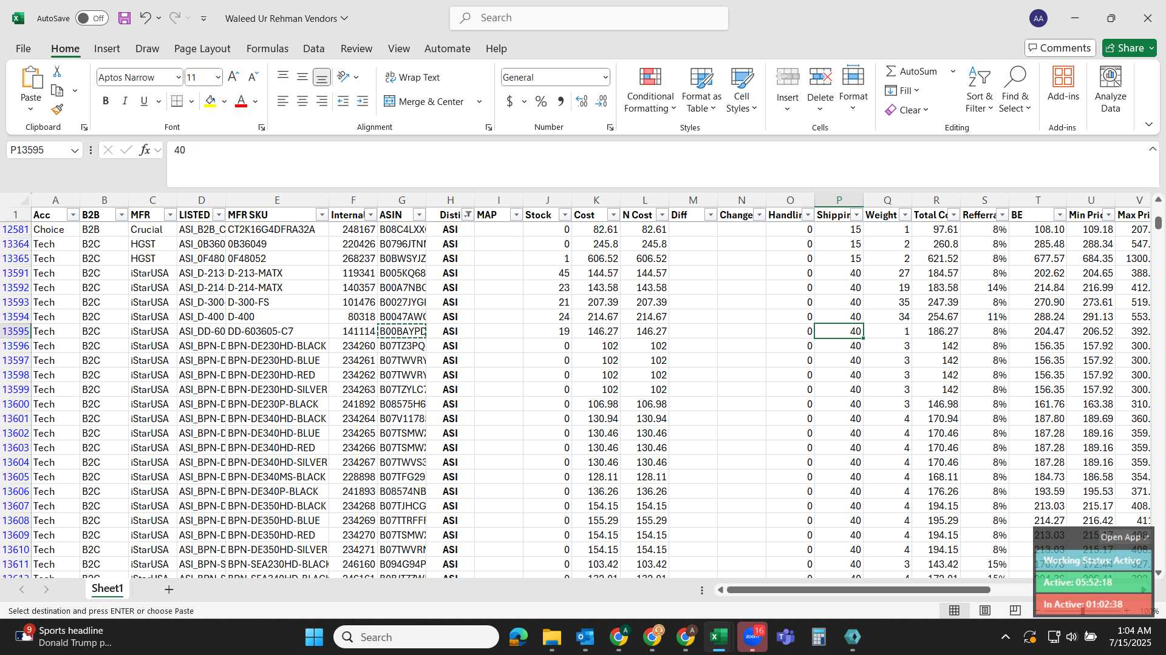
Task: Apply red font color A button
Action: [241, 101]
